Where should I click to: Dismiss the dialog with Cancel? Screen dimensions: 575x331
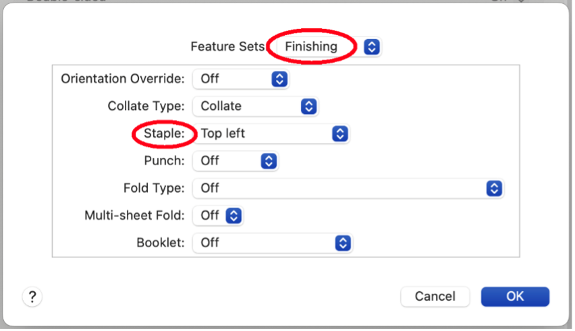click(x=435, y=297)
